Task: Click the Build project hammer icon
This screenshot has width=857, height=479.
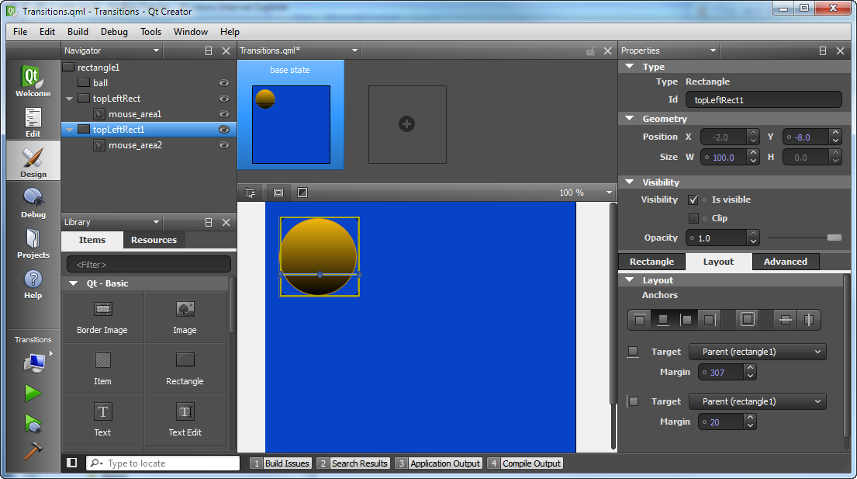Action: 33,450
